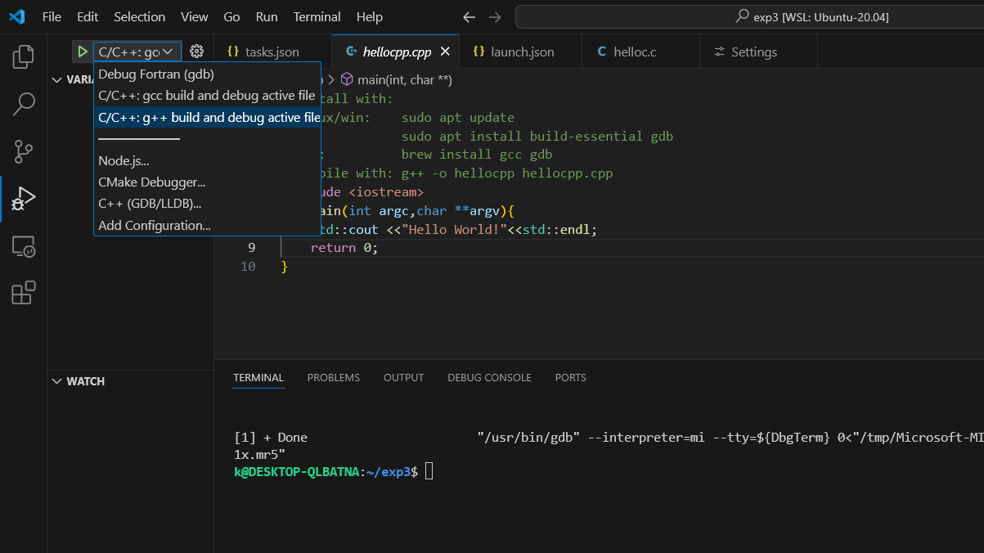Viewport: 984px width, 553px height.
Task: Click the command center search box
Action: (x=749, y=17)
